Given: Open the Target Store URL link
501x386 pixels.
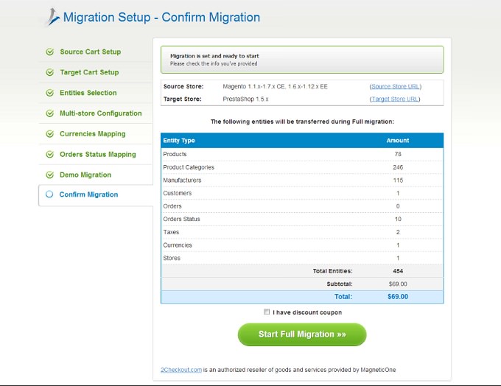Looking at the screenshot, I should click(x=395, y=99).
